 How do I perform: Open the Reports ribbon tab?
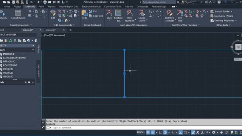point(51,6)
